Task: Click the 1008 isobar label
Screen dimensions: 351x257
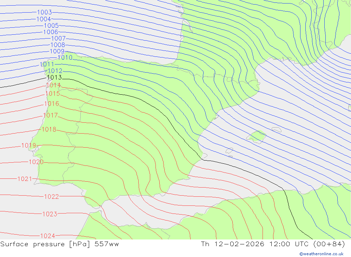Action: [58, 45]
